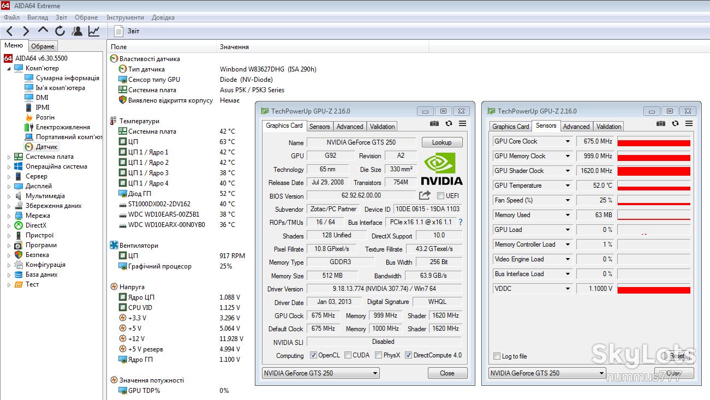Open the Memory Used sensor dropdown
This screenshot has width=710, height=400.
568,215
